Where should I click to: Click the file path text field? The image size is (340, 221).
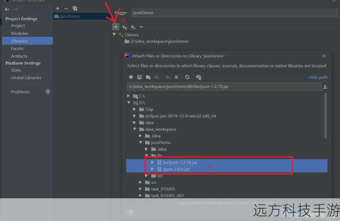[x=224, y=87]
